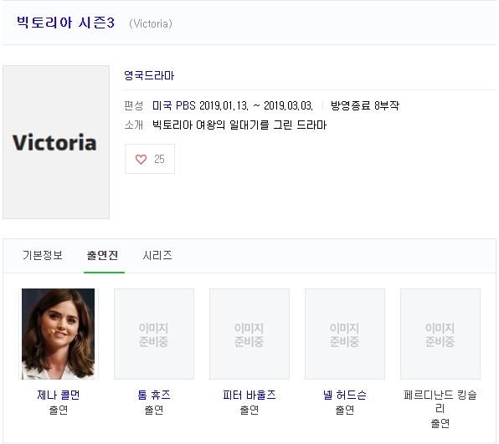Screen dimensions: 499x444
Task: Open 넬 허드슨's placeholder image
Action: coord(345,334)
